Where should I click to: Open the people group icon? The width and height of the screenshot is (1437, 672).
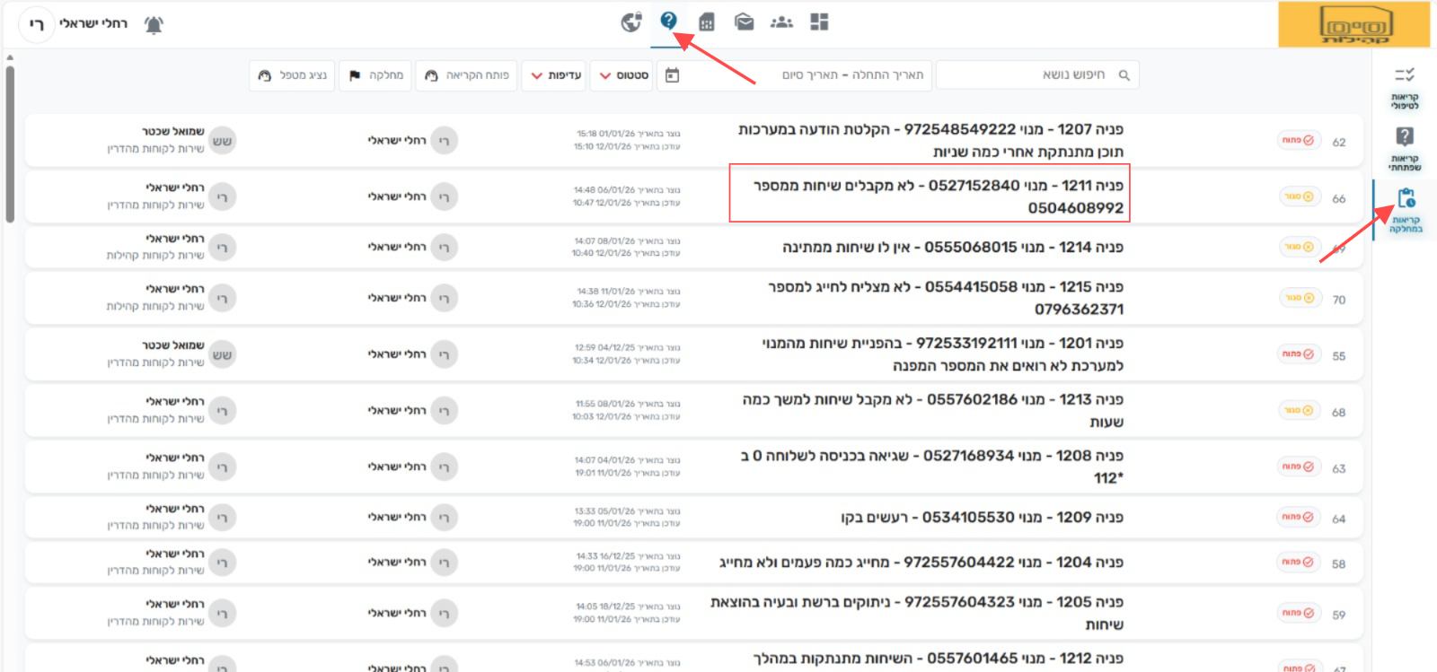(x=781, y=22)
